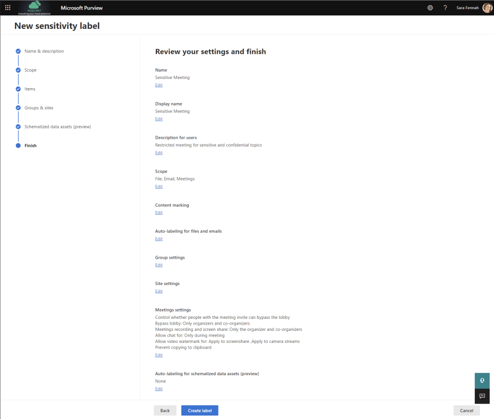Open the teal help assistant icon
Screen dimensions: 494x419
point(482,380)
